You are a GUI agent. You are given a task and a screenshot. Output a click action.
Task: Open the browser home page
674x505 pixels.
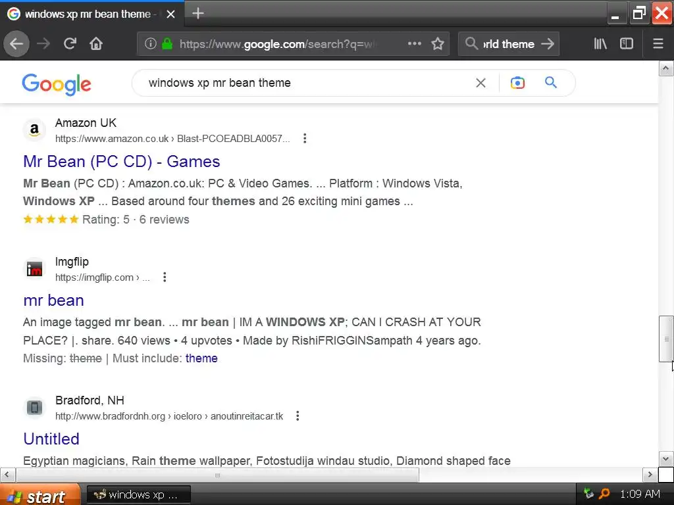96,44
